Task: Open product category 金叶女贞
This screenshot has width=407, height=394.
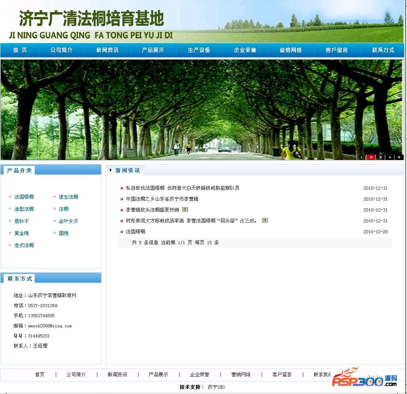Action: point(68,221)
